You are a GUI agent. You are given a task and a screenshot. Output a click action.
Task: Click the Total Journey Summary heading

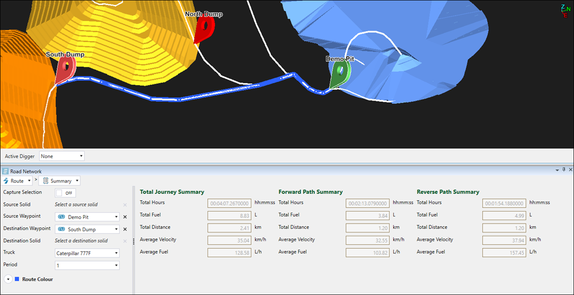pos(172,192)
